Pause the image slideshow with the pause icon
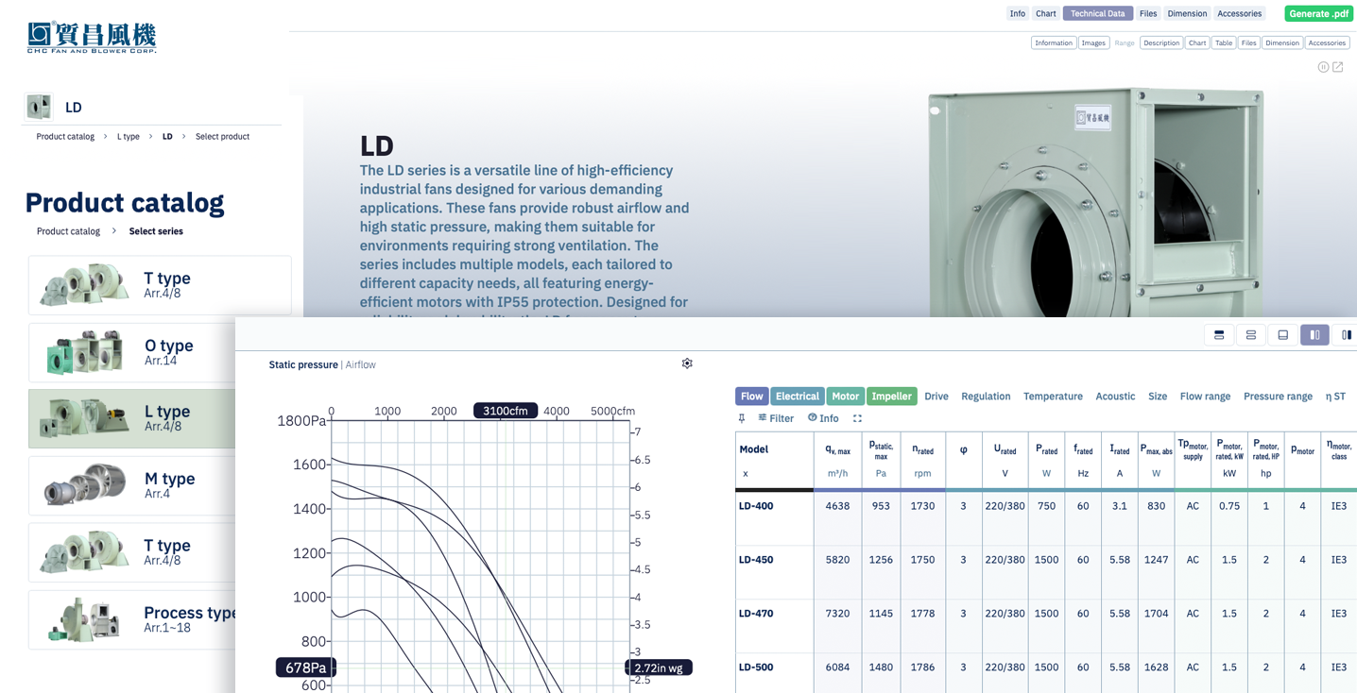The height and width of the screenshot is (693, 1357). tap(1323, 67)
